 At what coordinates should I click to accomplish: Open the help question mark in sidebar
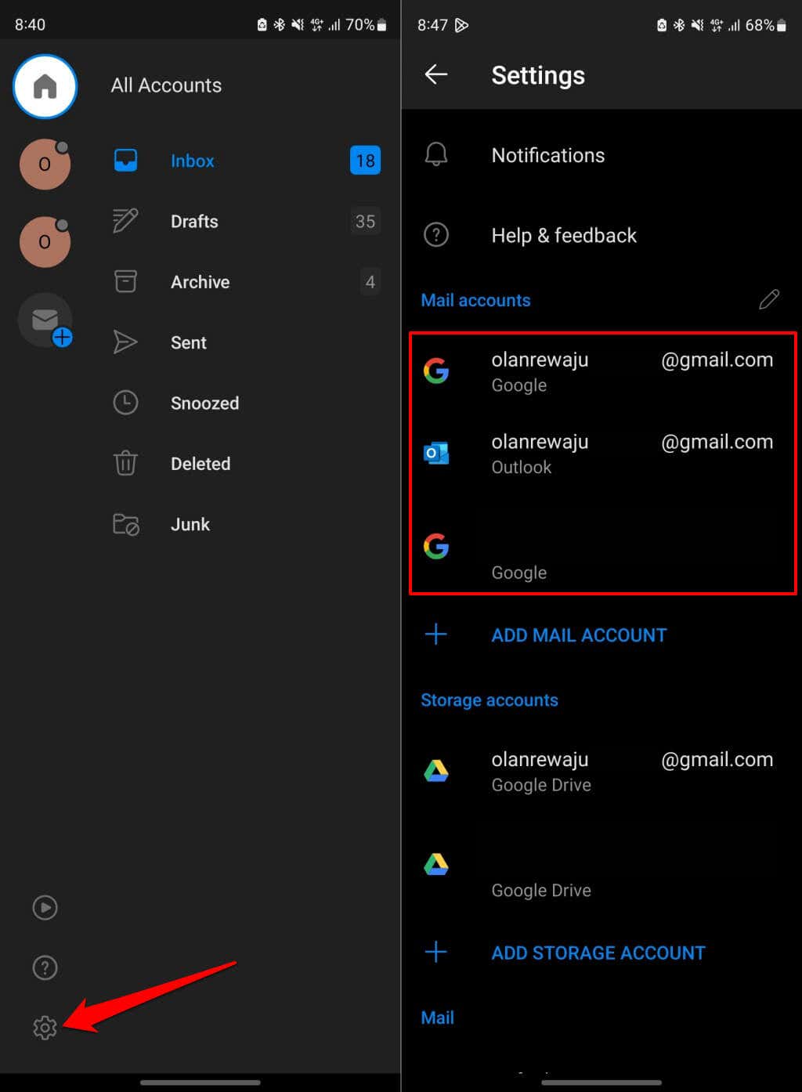pyautogui.click(x=45, y=967)
